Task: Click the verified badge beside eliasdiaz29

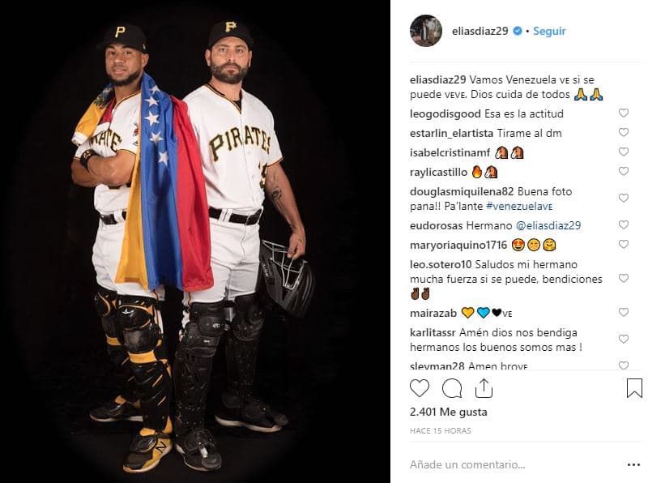Action: (518, 31)
